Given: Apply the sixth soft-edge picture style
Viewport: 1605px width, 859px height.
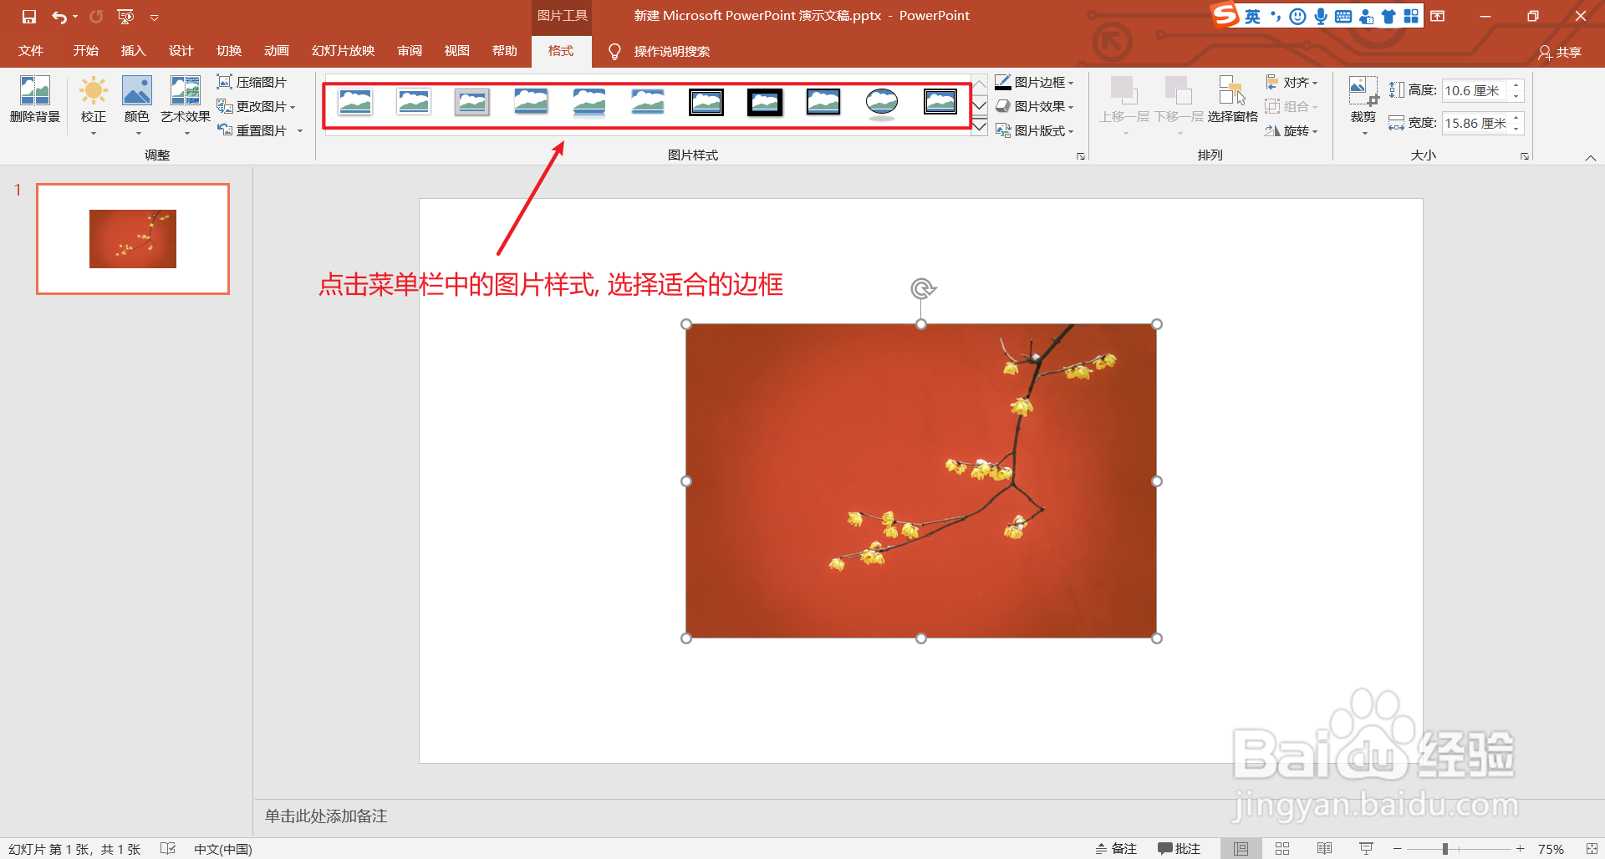Looking at the screenshot, I should click(648, 103).
